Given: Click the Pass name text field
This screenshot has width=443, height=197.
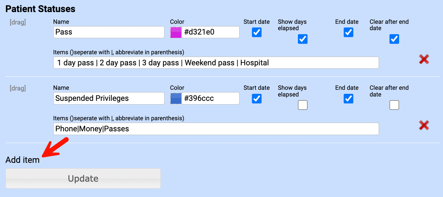Looking at the screenshot, I should pos(109,32).
